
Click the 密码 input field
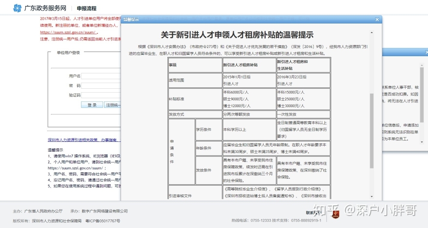101,86
